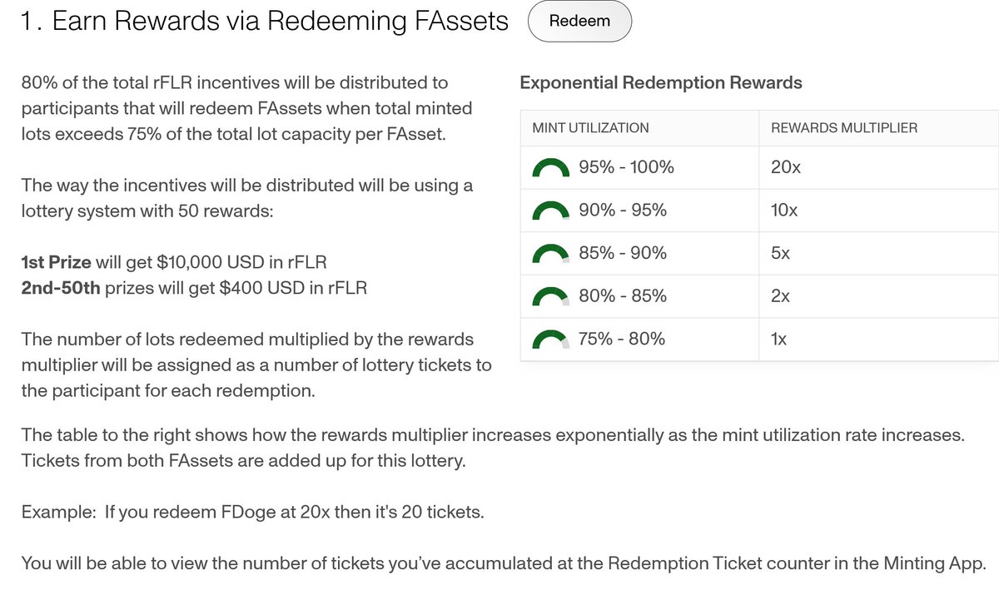Select the 75% - 80% utilization gauge icon
The image size is (999, 595).
pyautogui.click(x=551, y=340)
